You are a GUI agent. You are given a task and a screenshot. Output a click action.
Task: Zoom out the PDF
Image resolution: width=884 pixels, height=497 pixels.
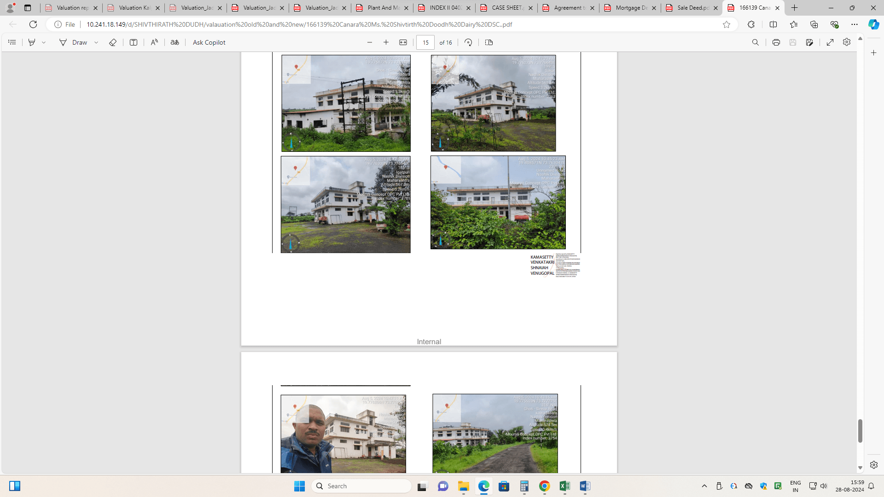tap(370, 42)
